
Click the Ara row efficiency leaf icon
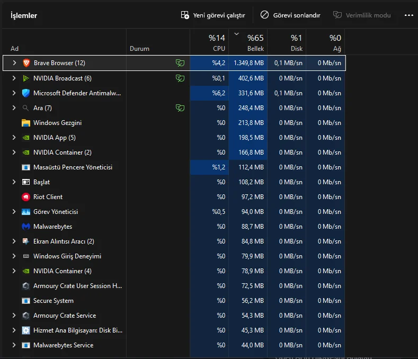pos(180,108)
